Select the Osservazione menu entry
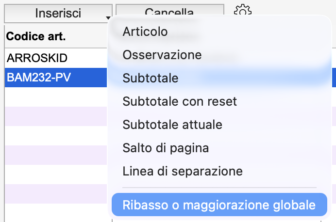This screenshot has width=336, height=222. (162, 55)
